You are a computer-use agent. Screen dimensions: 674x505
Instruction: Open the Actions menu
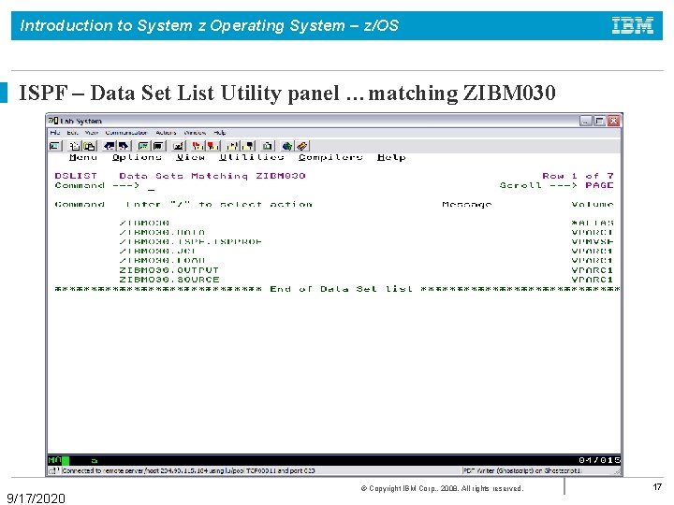tap(166, 133)
